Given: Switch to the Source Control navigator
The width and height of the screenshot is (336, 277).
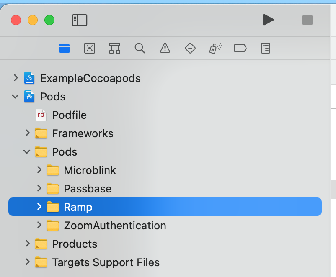Looking at the screenshot, I should tap(90, 48).
